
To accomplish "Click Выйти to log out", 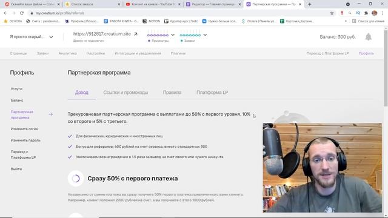I will tap(16, 169).
